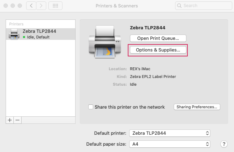Remove printer with the minus button

(x=17, y=120)
